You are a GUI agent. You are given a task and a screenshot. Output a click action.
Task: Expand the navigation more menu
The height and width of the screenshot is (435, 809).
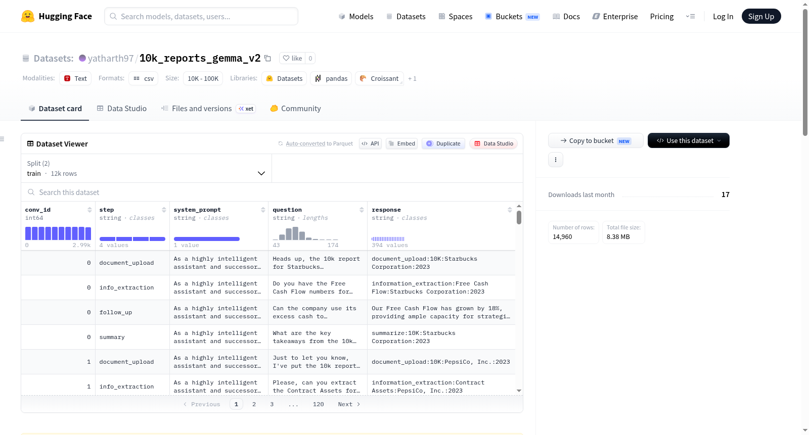pos(690,16)
